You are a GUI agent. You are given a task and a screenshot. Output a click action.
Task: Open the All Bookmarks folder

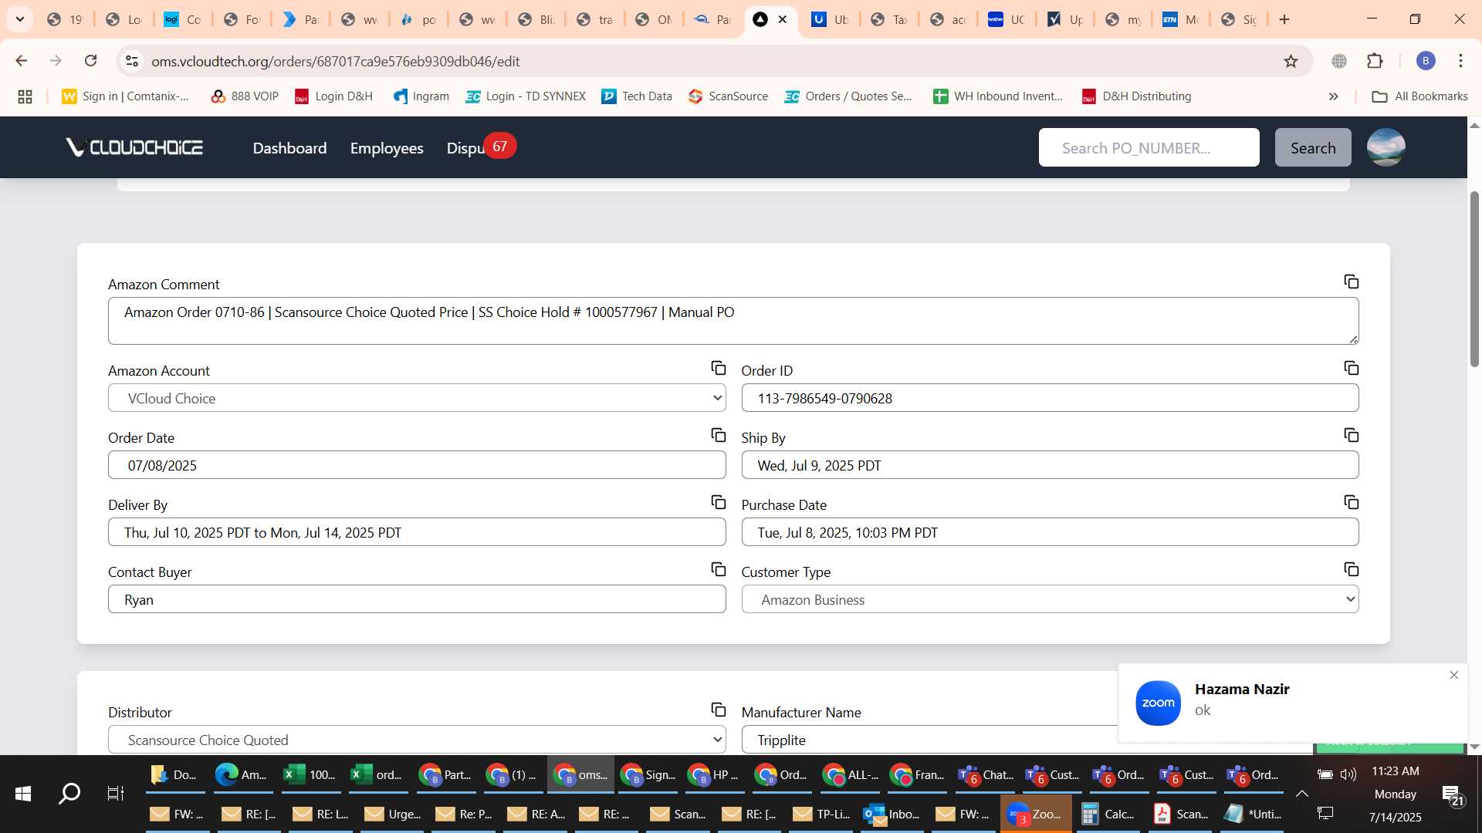click(x=1419, y=96)
